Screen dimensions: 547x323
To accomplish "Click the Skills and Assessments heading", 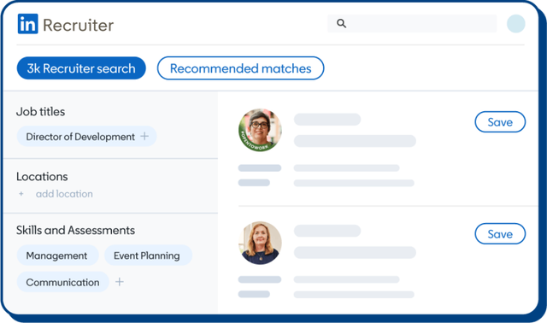I will pos(75,230).
